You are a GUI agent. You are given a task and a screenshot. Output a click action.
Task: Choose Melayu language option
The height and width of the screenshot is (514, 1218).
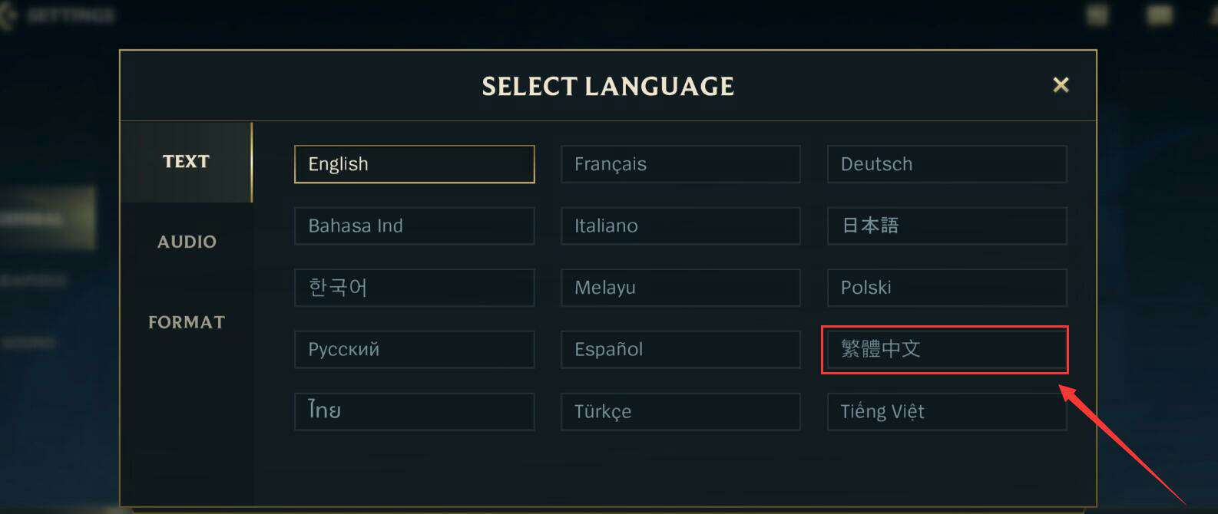(680, 288)
